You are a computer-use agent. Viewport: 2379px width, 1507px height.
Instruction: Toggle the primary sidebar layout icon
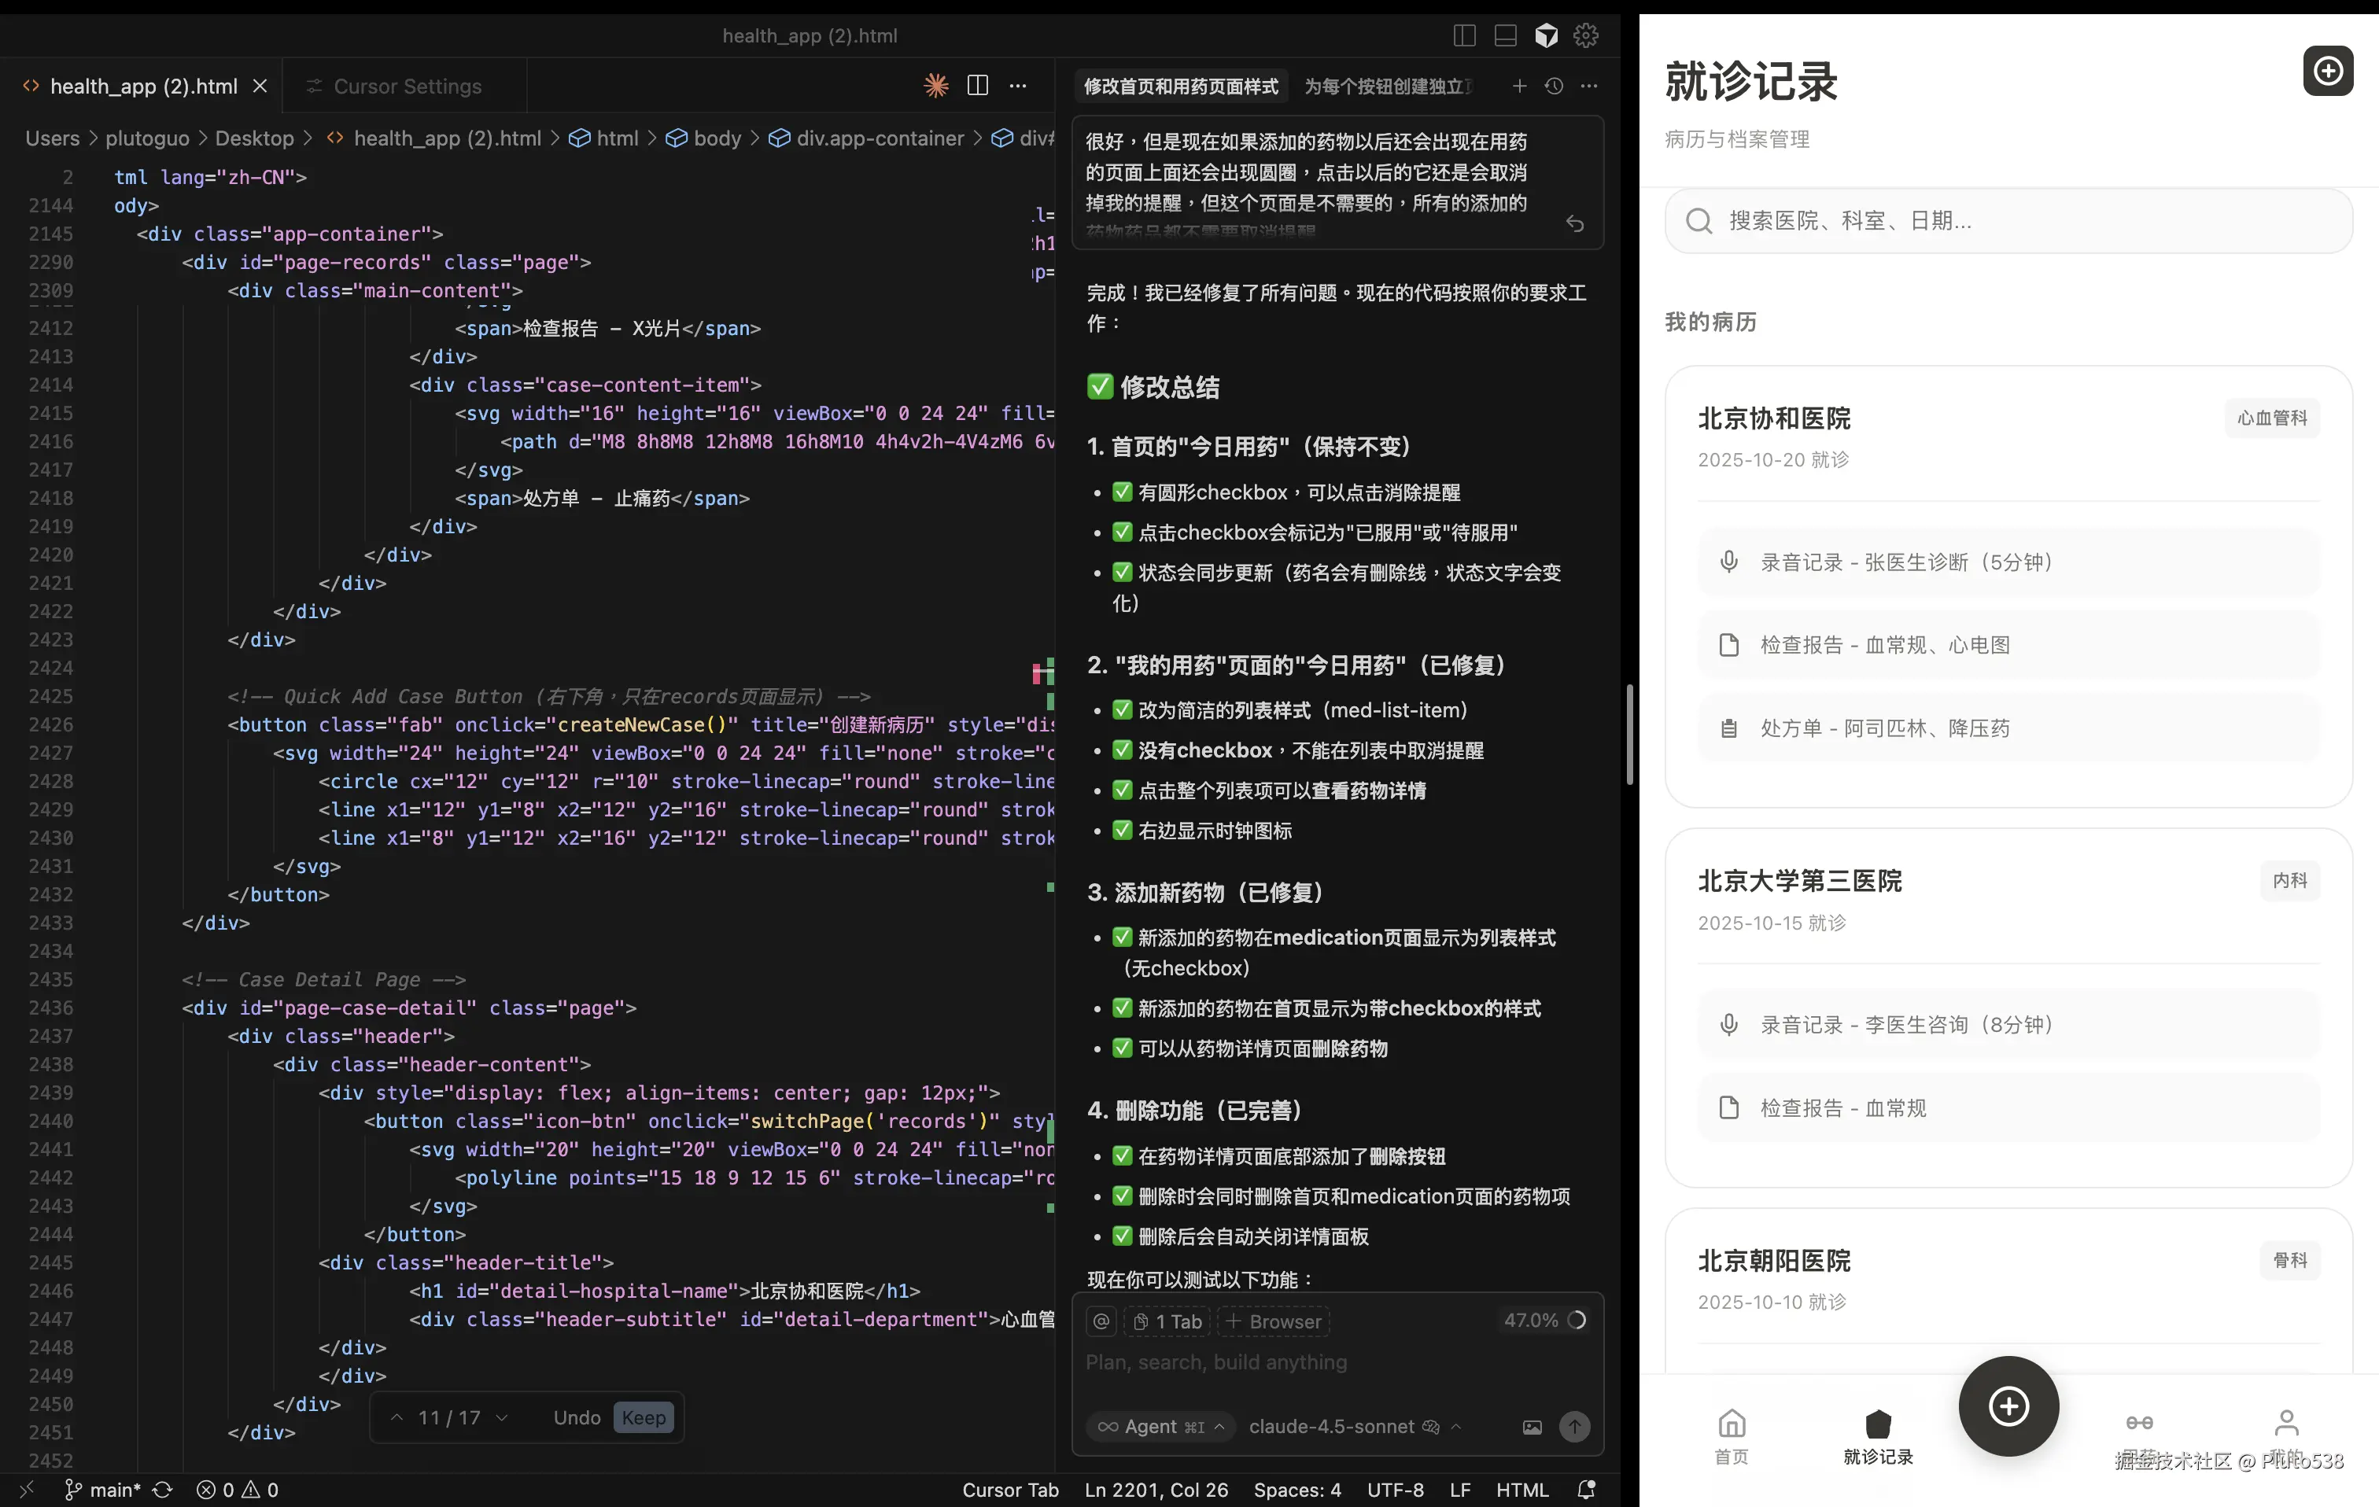coord(1464,35)
